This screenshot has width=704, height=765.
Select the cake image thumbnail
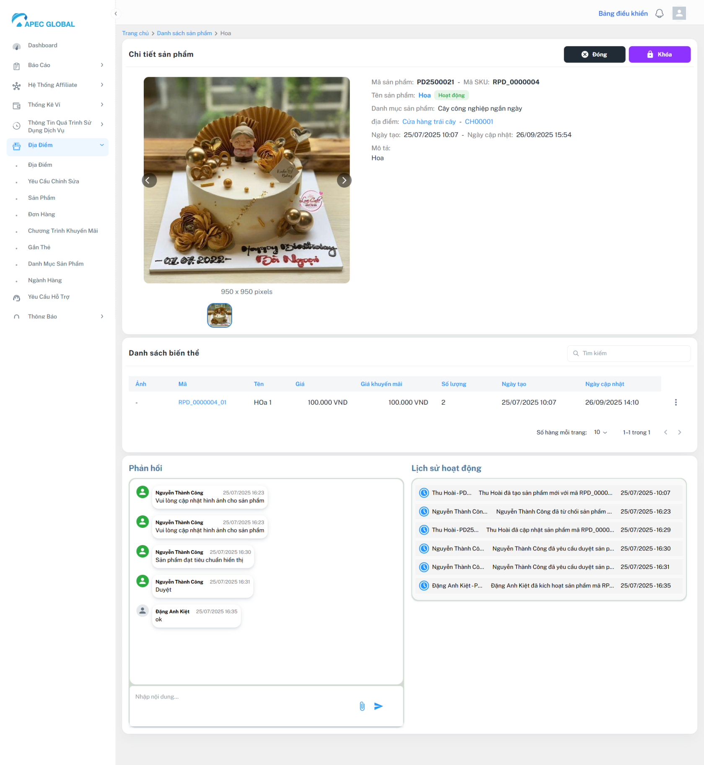(x=219, y=315)
